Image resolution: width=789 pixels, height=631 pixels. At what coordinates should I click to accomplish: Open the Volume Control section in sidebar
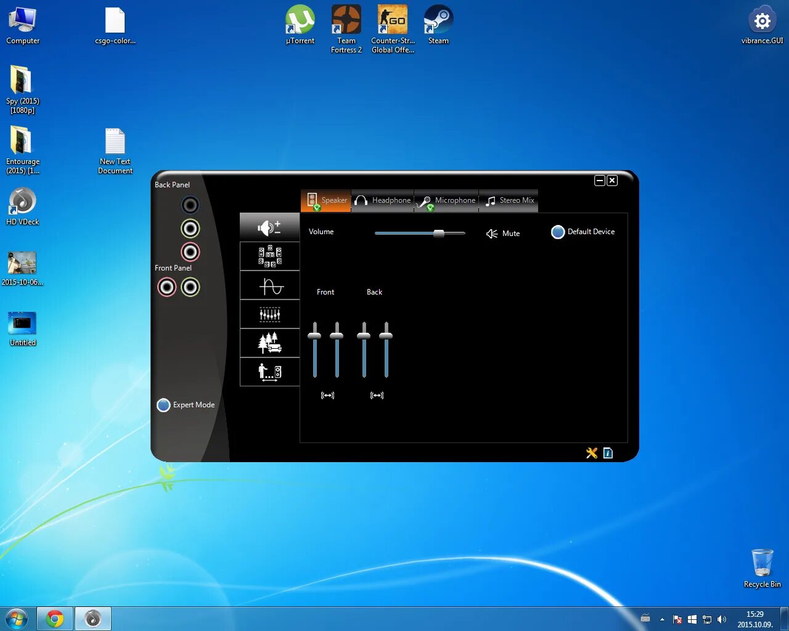click(x=269, y=227)
